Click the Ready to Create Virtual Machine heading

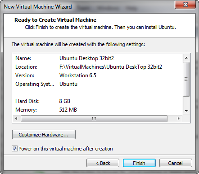click(x=55, y=20)
